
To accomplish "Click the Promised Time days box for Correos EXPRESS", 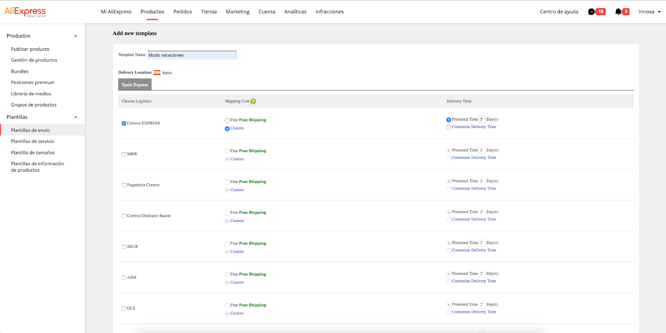I will tap(482, 120).
